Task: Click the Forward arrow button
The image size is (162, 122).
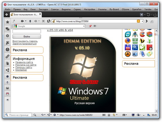Action: click(36, 21)
